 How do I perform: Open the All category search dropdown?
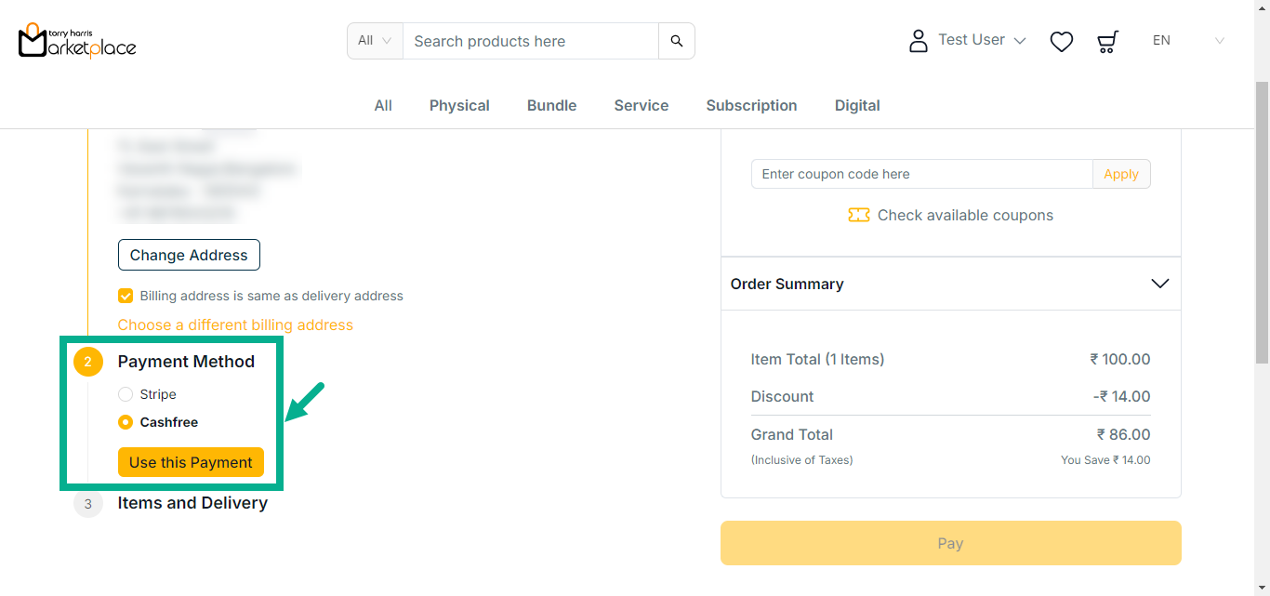[375, 41]
